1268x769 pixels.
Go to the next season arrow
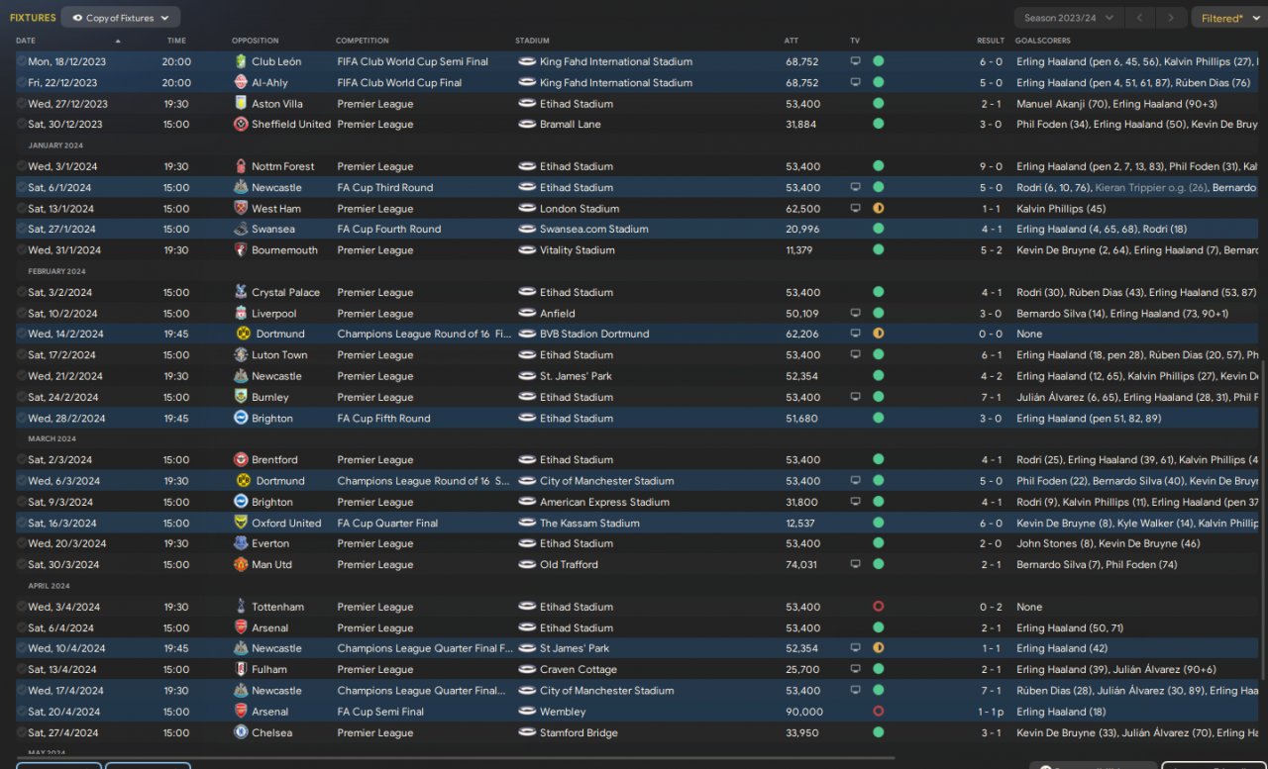(x=1172, y=18)
